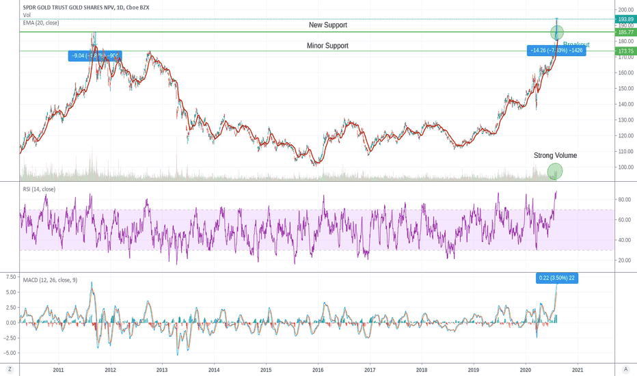This screenshot has height=376, width=637.
Task: Click the 150.00 price axis value
Action: point(626,88)
